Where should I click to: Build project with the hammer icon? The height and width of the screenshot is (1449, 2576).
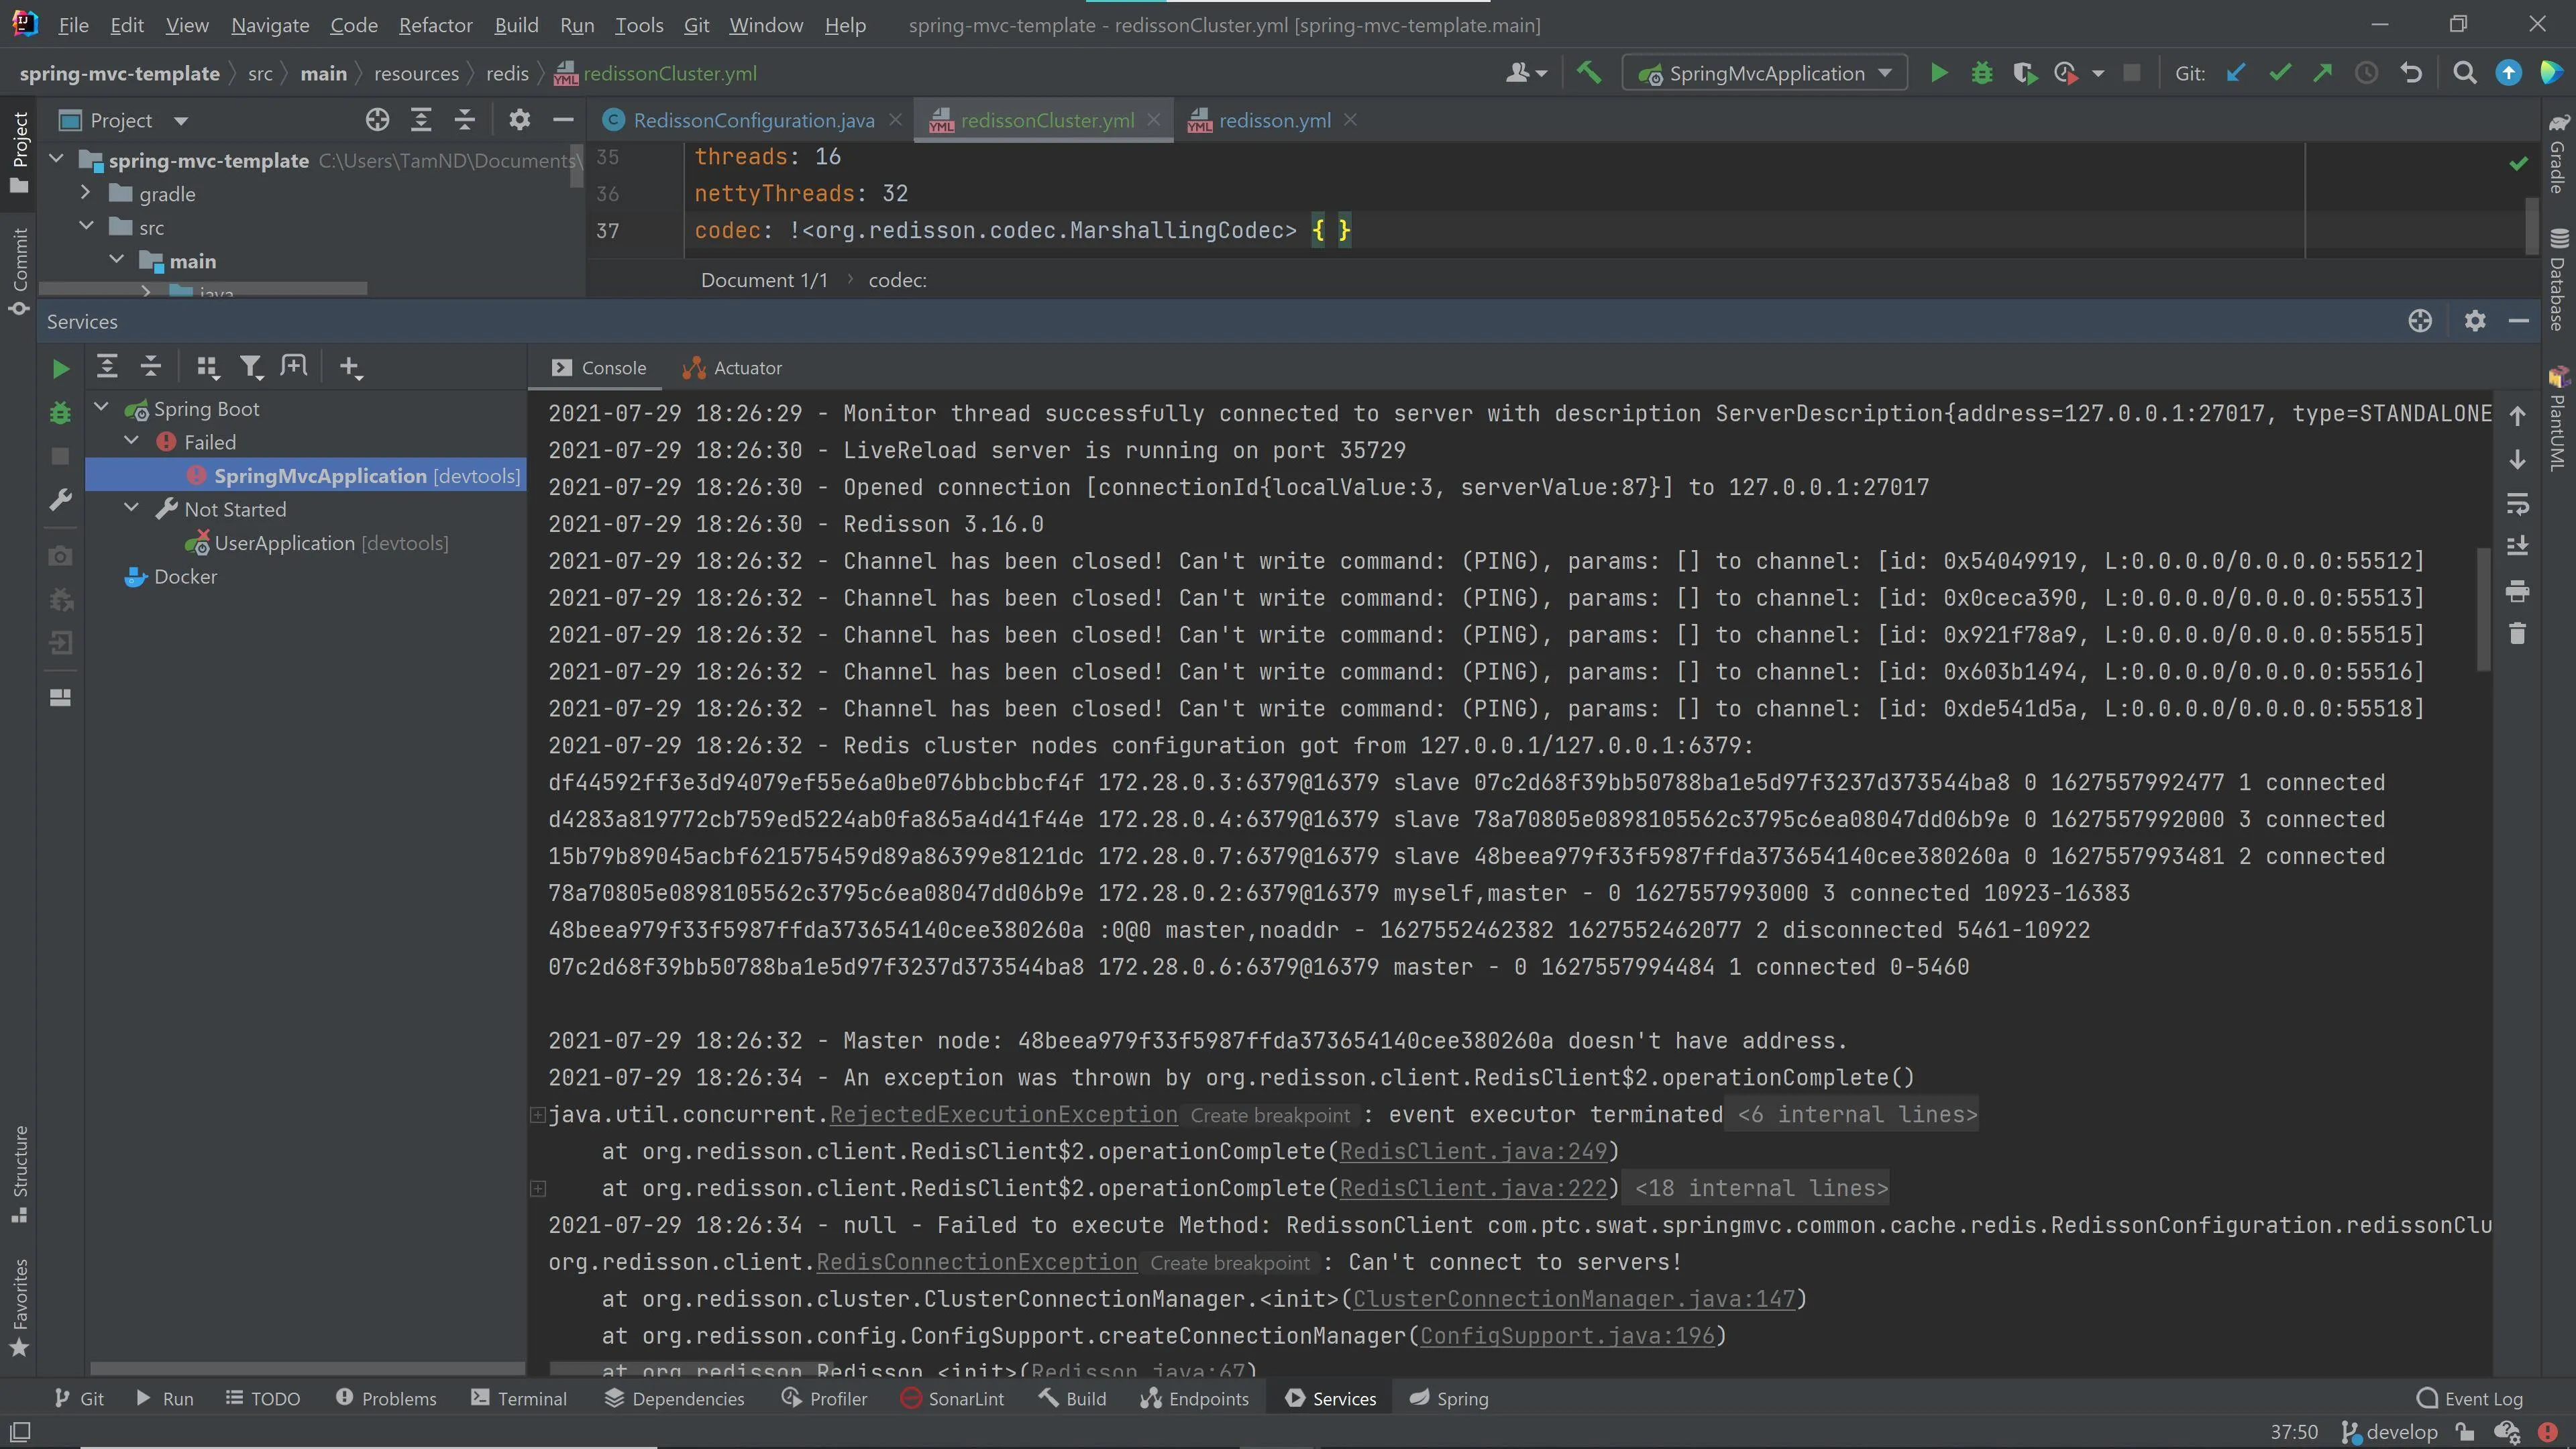point(1589,73)
